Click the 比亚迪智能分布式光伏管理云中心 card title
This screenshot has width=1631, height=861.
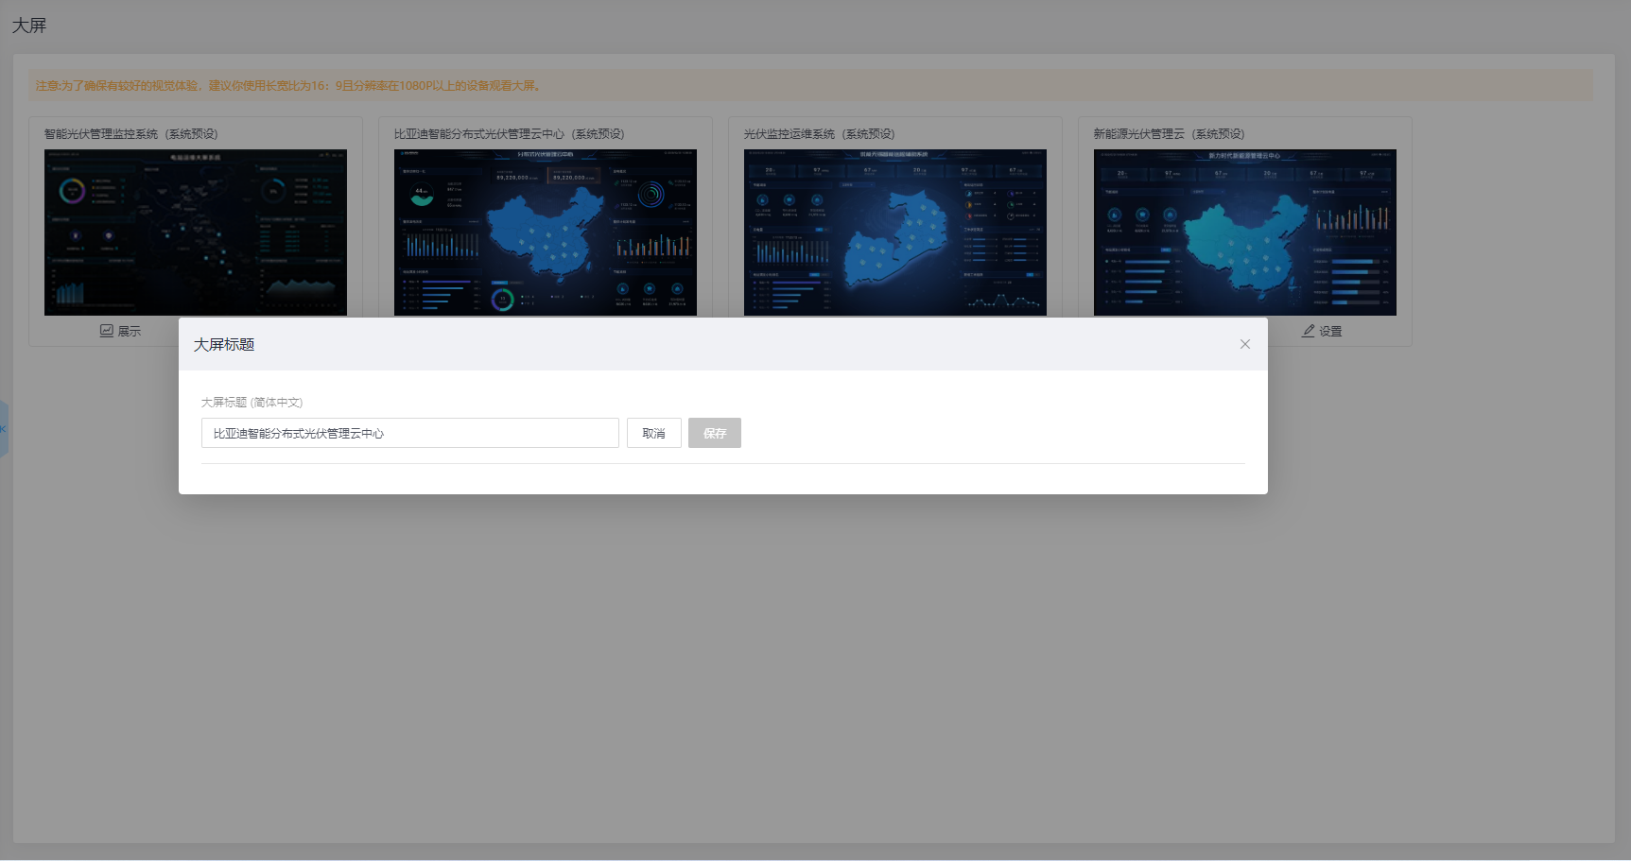click(x=509, y=134)
